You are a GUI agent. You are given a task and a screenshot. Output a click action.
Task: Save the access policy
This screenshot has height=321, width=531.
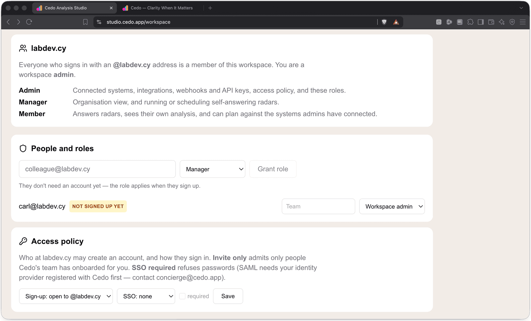pyautogui.click(x=228, y=296)
